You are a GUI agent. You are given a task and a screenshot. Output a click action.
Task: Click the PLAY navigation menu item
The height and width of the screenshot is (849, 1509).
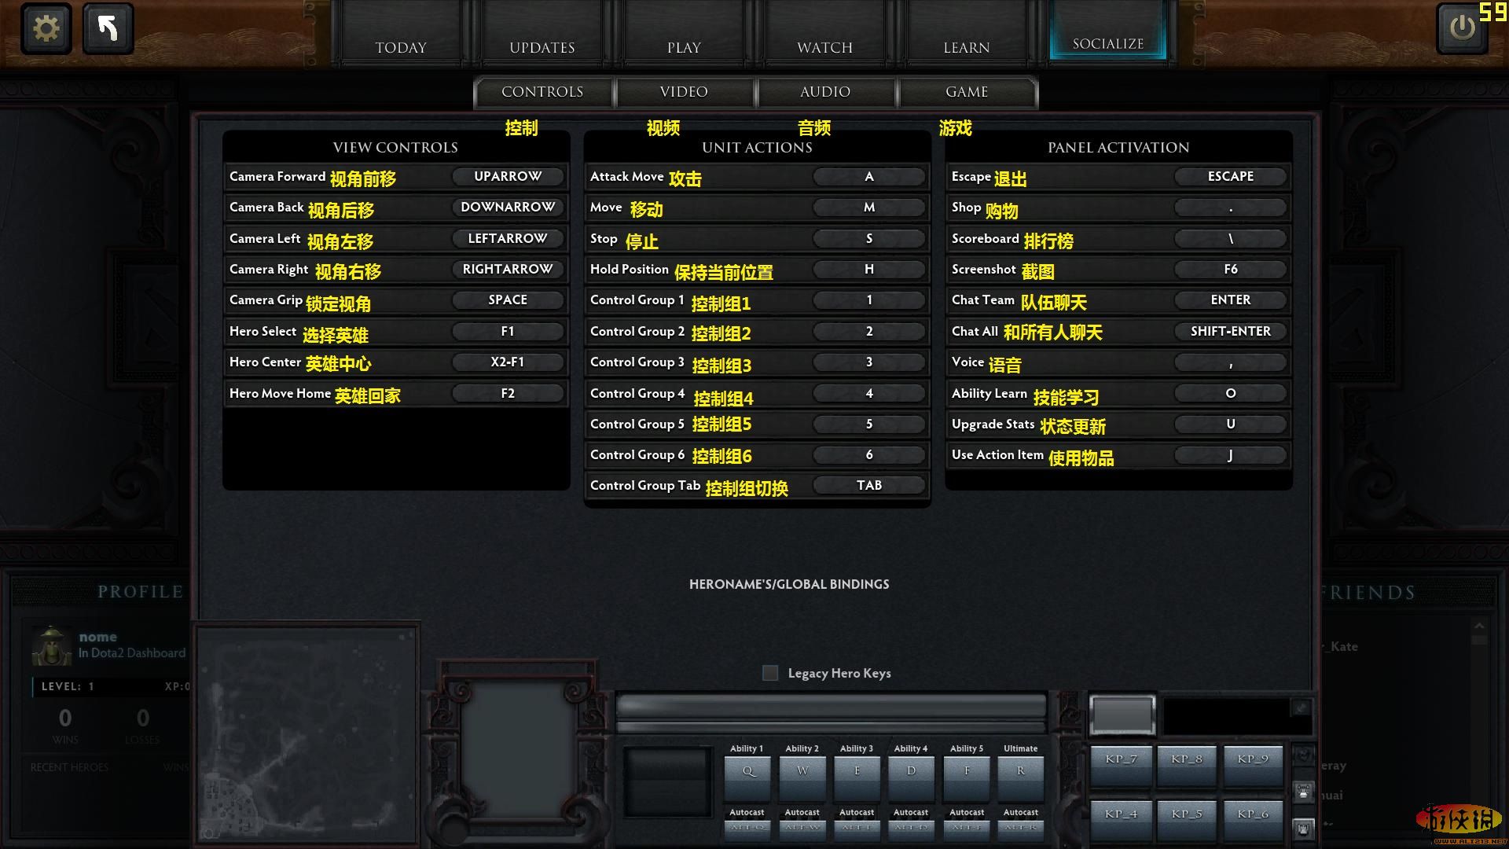coord(684,46)
